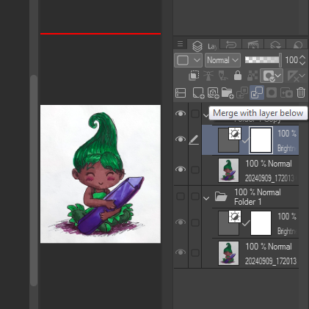The width and height of the screenshot is (309, 309).
Task: Open the palette color rectangle dropdown
Action: pos(188,60)
